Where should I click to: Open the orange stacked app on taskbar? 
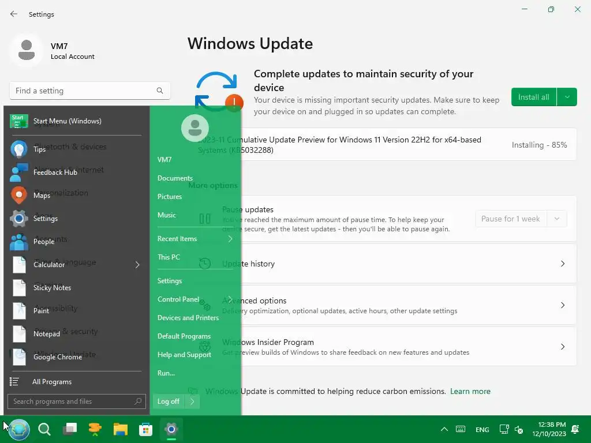(95, 429)
